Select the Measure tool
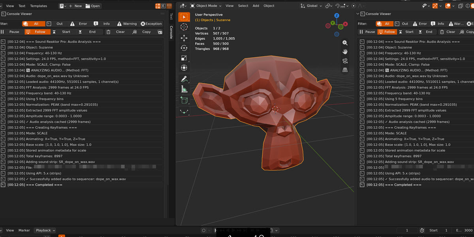474x237 pixels. pos(184,89)
